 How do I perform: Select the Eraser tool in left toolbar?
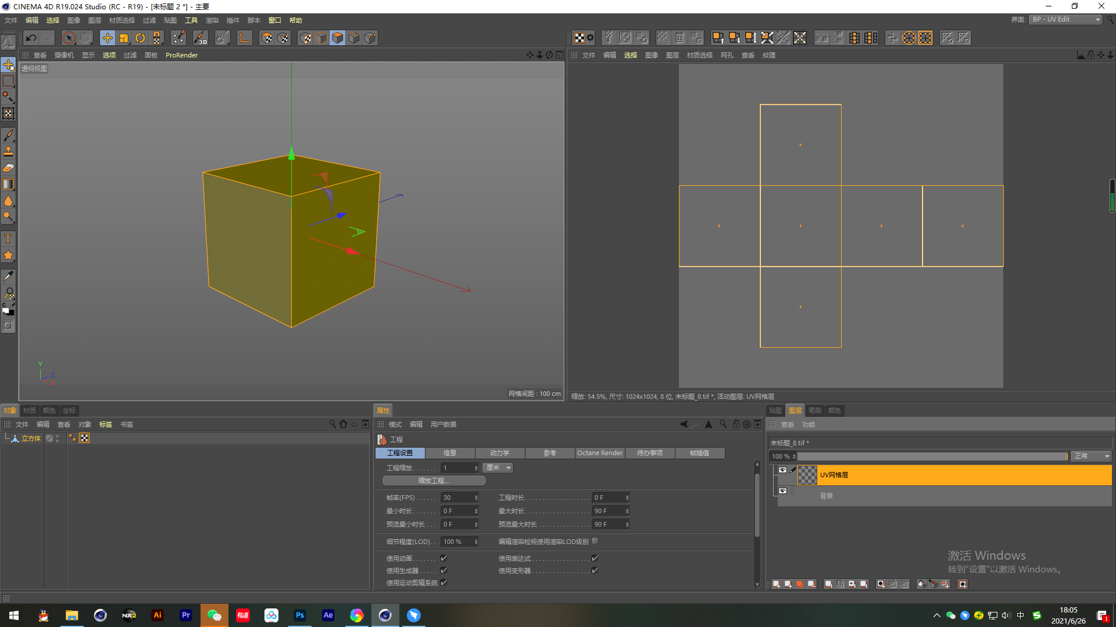tap(8, 168)
